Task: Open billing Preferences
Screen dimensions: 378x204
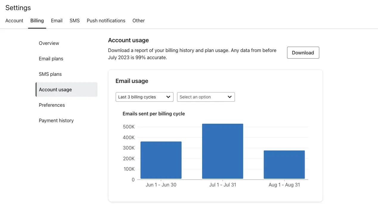Action: pyautogui.click(x=52, y=105)
